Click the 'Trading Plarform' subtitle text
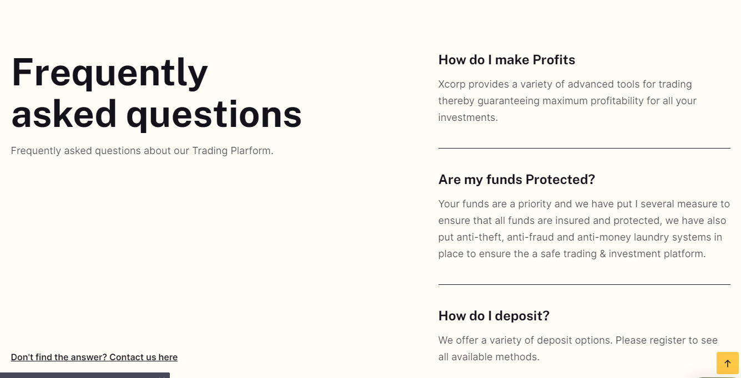 (233, 151)
